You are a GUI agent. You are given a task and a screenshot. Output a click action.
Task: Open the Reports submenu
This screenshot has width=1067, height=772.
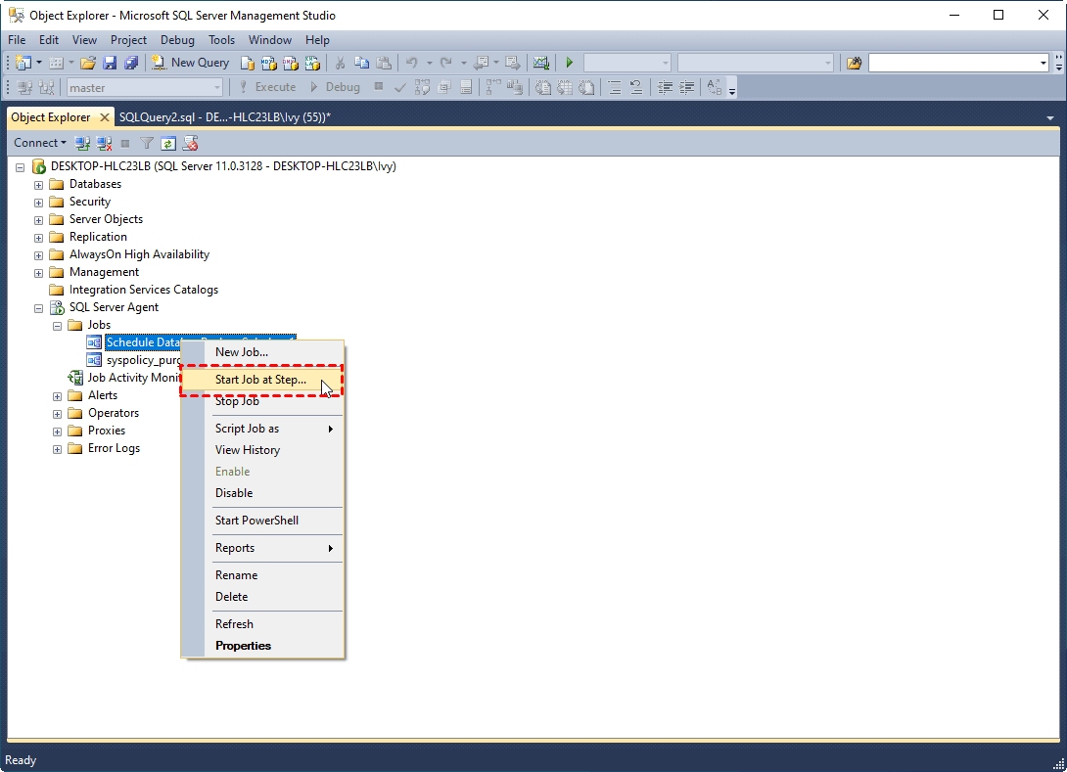[262, 548]
